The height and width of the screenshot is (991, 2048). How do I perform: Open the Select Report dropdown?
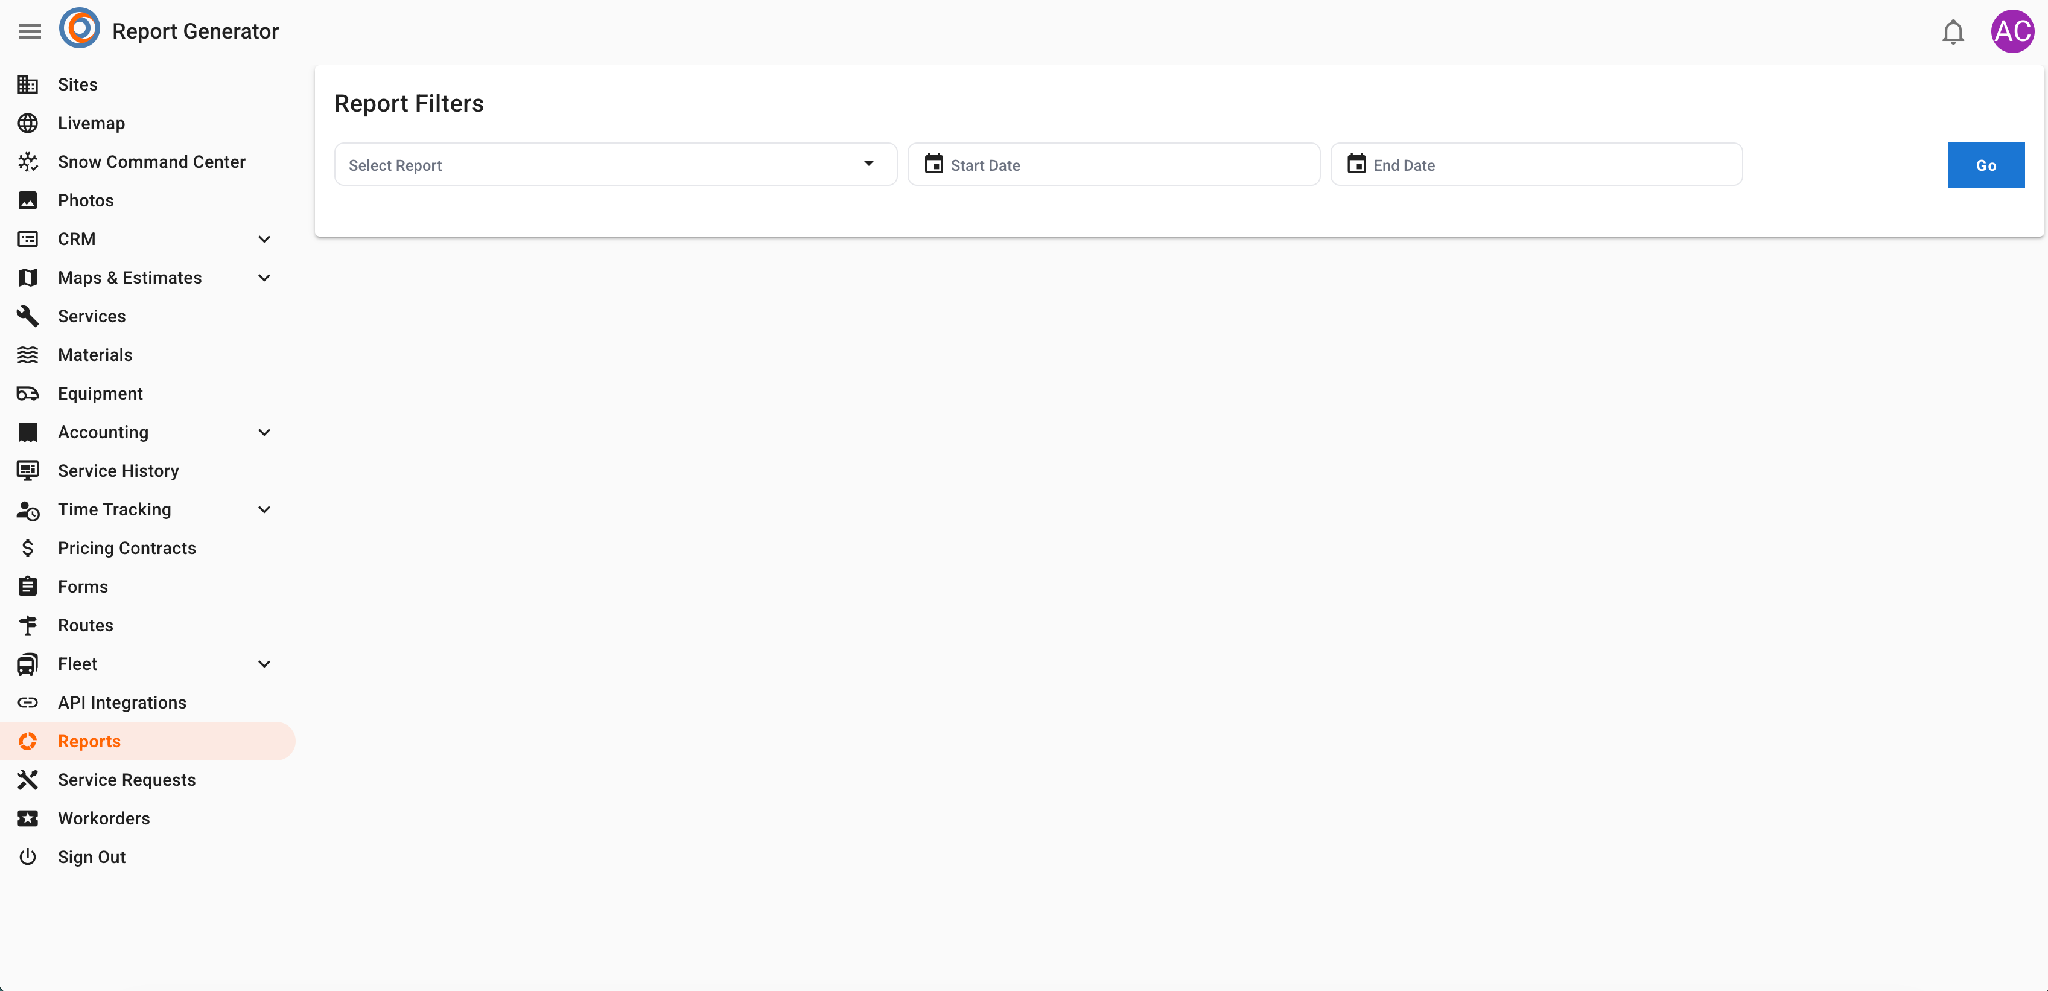(x=615, y=165)
